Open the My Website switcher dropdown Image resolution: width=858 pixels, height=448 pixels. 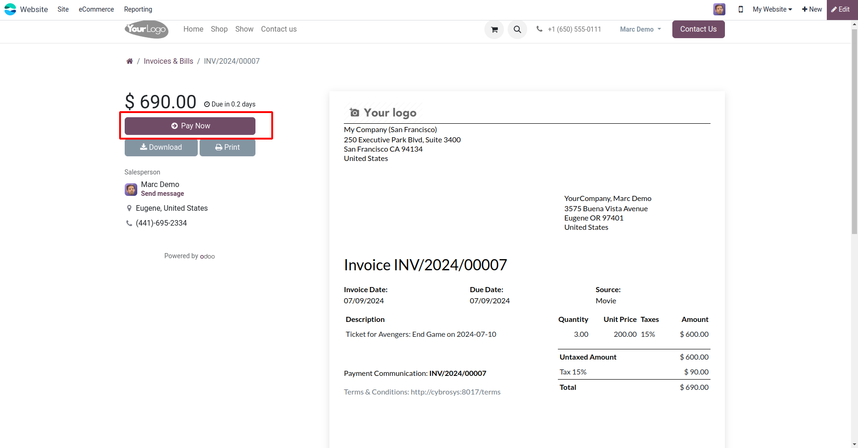tap(772, 9)
